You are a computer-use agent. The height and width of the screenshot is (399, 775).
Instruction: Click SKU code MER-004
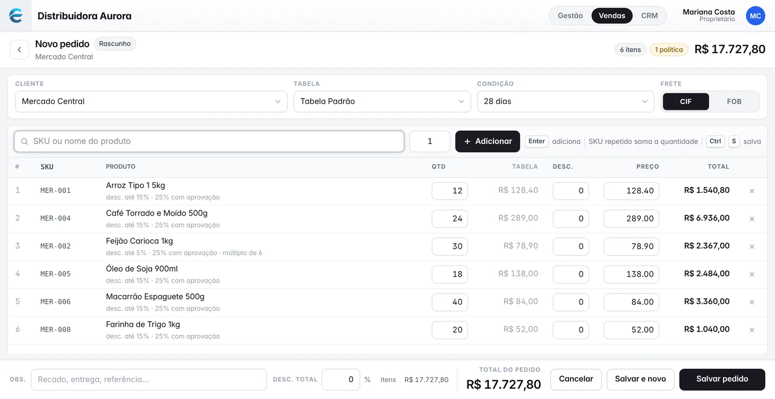[56, 219]
